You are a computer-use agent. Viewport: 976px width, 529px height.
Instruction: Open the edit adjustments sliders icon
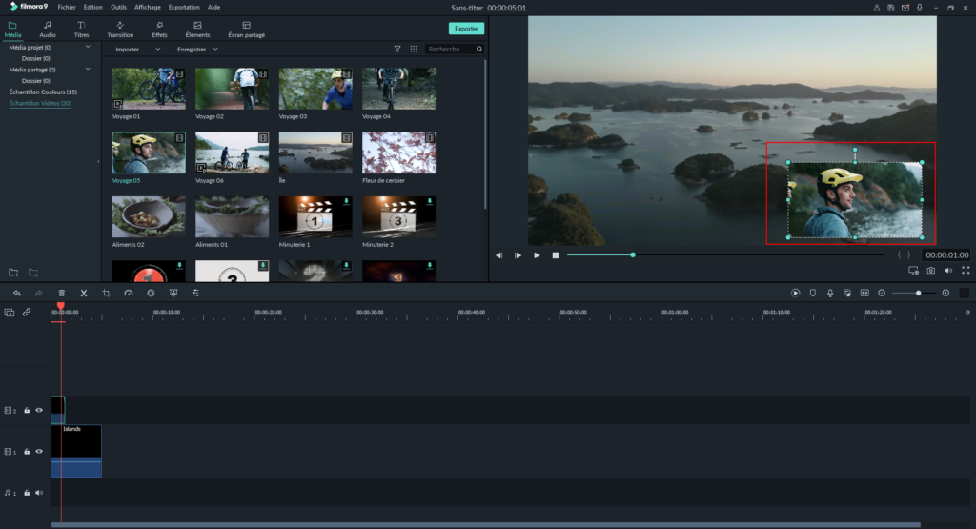[195, 294]
